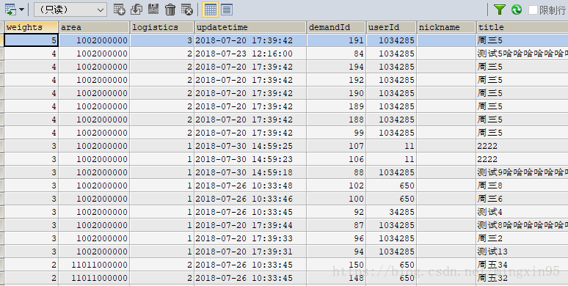Click the nickname column header
Viewport: 568px width, 286px height.
446,28
